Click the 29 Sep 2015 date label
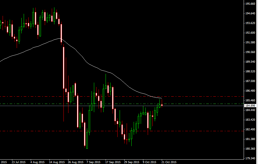The width and height of the screenshot is (258, 164). pyautogui.click(x=132, y=162)
